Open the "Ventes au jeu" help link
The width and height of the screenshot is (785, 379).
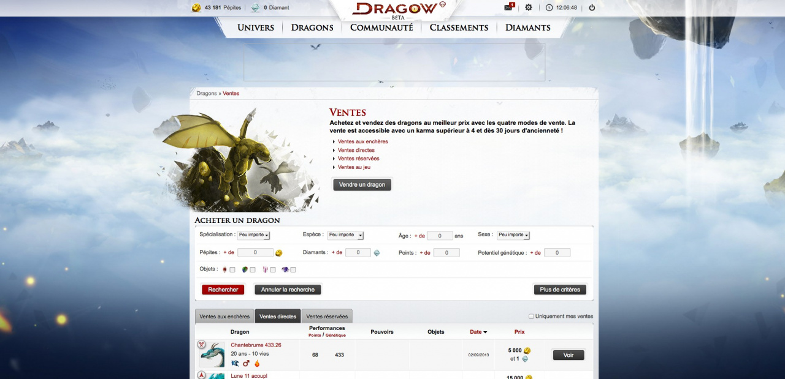354,167
